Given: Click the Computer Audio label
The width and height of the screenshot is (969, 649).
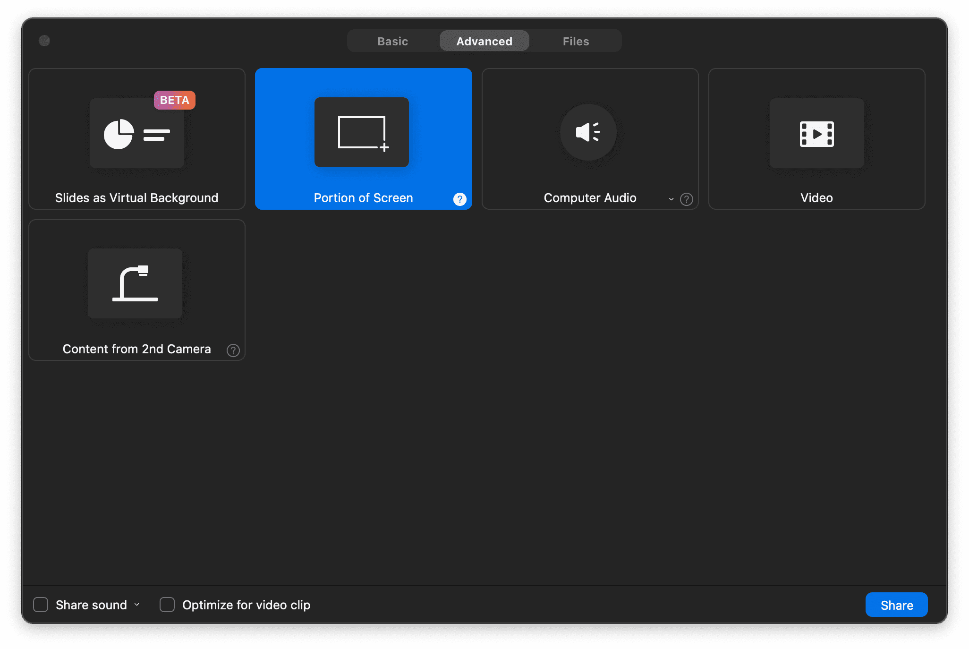Looking at the screenshot, I should (590, 198).
